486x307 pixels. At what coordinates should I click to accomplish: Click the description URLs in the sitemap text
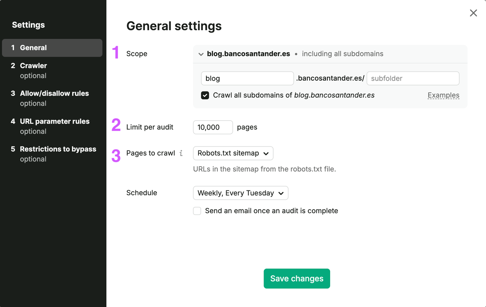click(265, 169)
